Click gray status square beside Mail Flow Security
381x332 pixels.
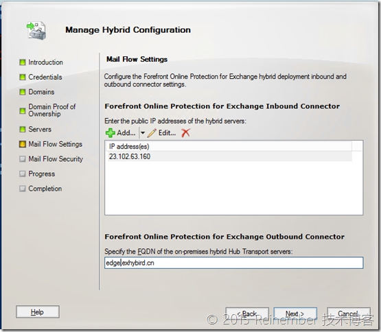[23, 159]
